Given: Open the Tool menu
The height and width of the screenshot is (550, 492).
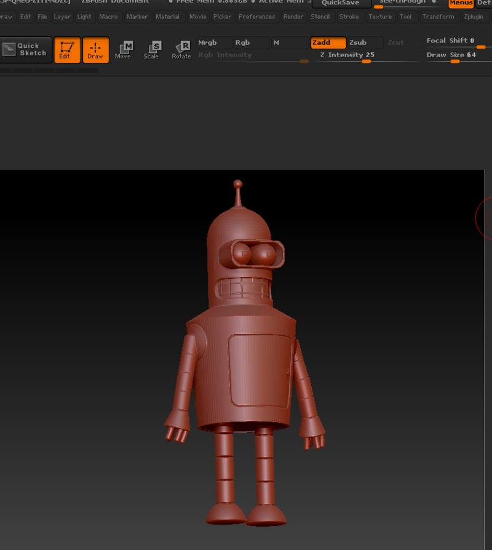Looking at the screenshot, I should coord(406,17).
